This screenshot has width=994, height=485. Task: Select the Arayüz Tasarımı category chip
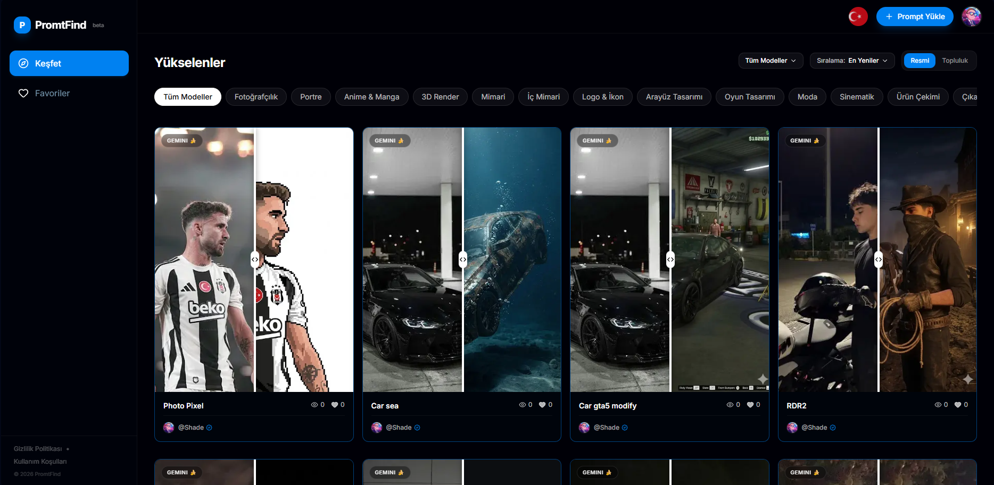coord(674,97)
